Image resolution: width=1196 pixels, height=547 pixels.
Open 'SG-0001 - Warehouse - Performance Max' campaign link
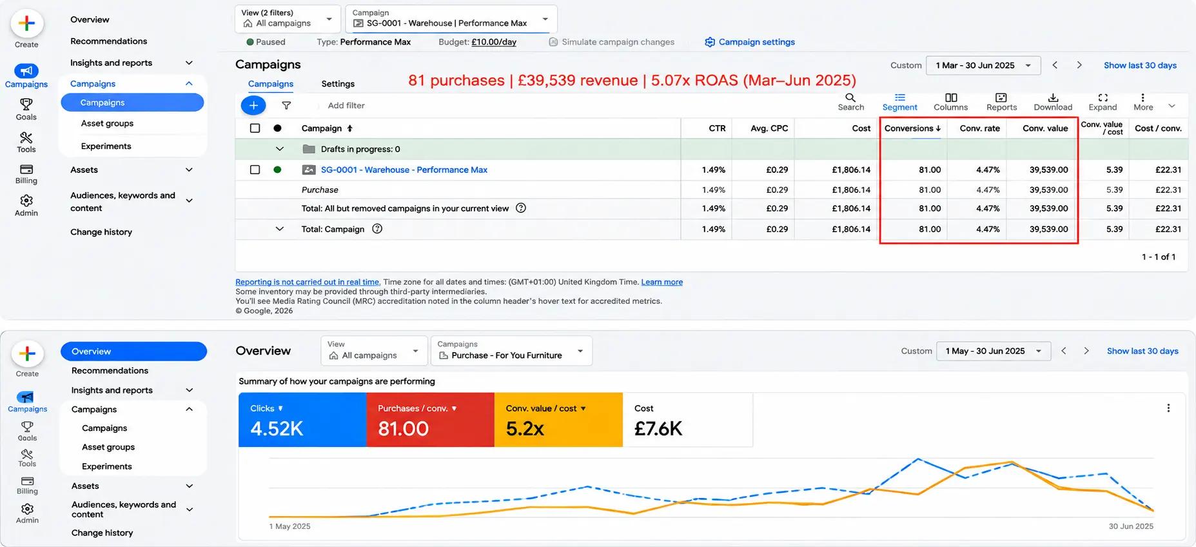pos(404,170)
